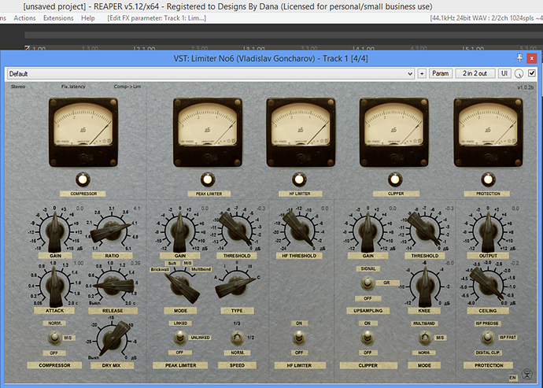Click the Protection VU meter
The image size is (543, 388).
click(x=488, y=132)
